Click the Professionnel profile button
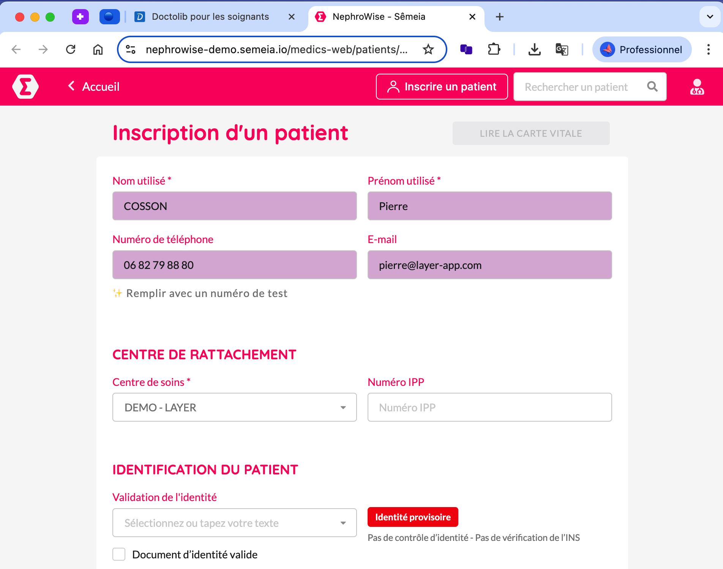The image size is (723, 569). pos(642,49)
